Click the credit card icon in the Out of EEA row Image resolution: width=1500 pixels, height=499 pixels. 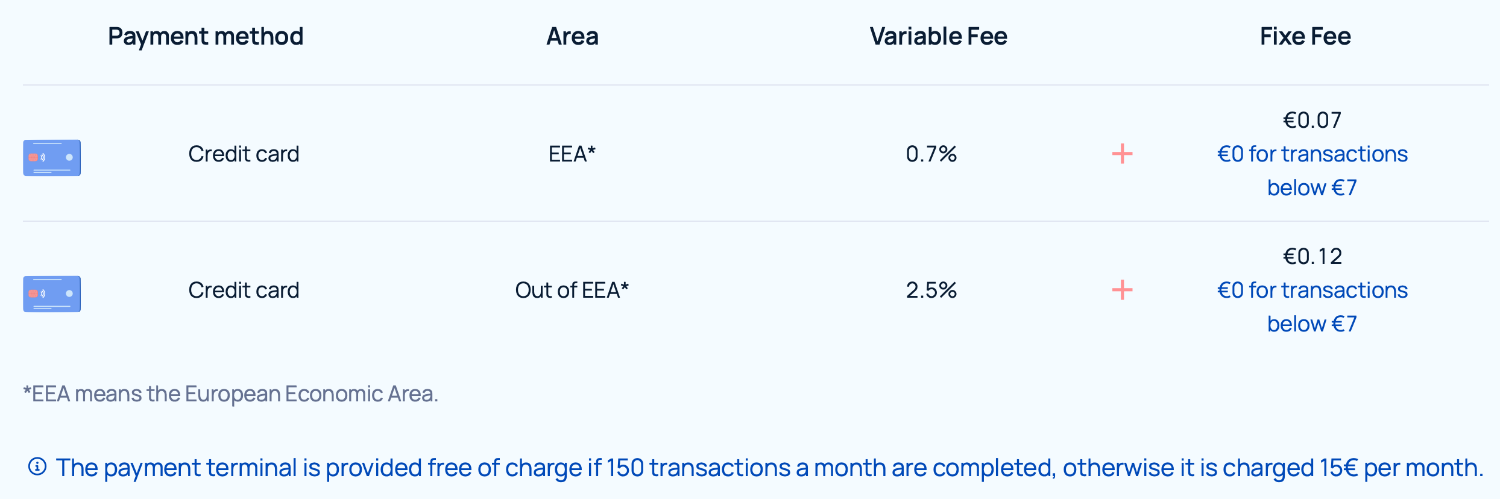[x=52, y=294]
